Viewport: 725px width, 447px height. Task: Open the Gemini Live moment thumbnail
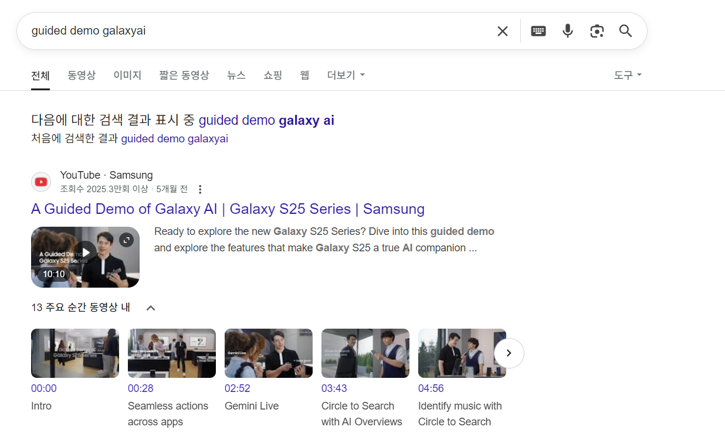click(269, 353)
